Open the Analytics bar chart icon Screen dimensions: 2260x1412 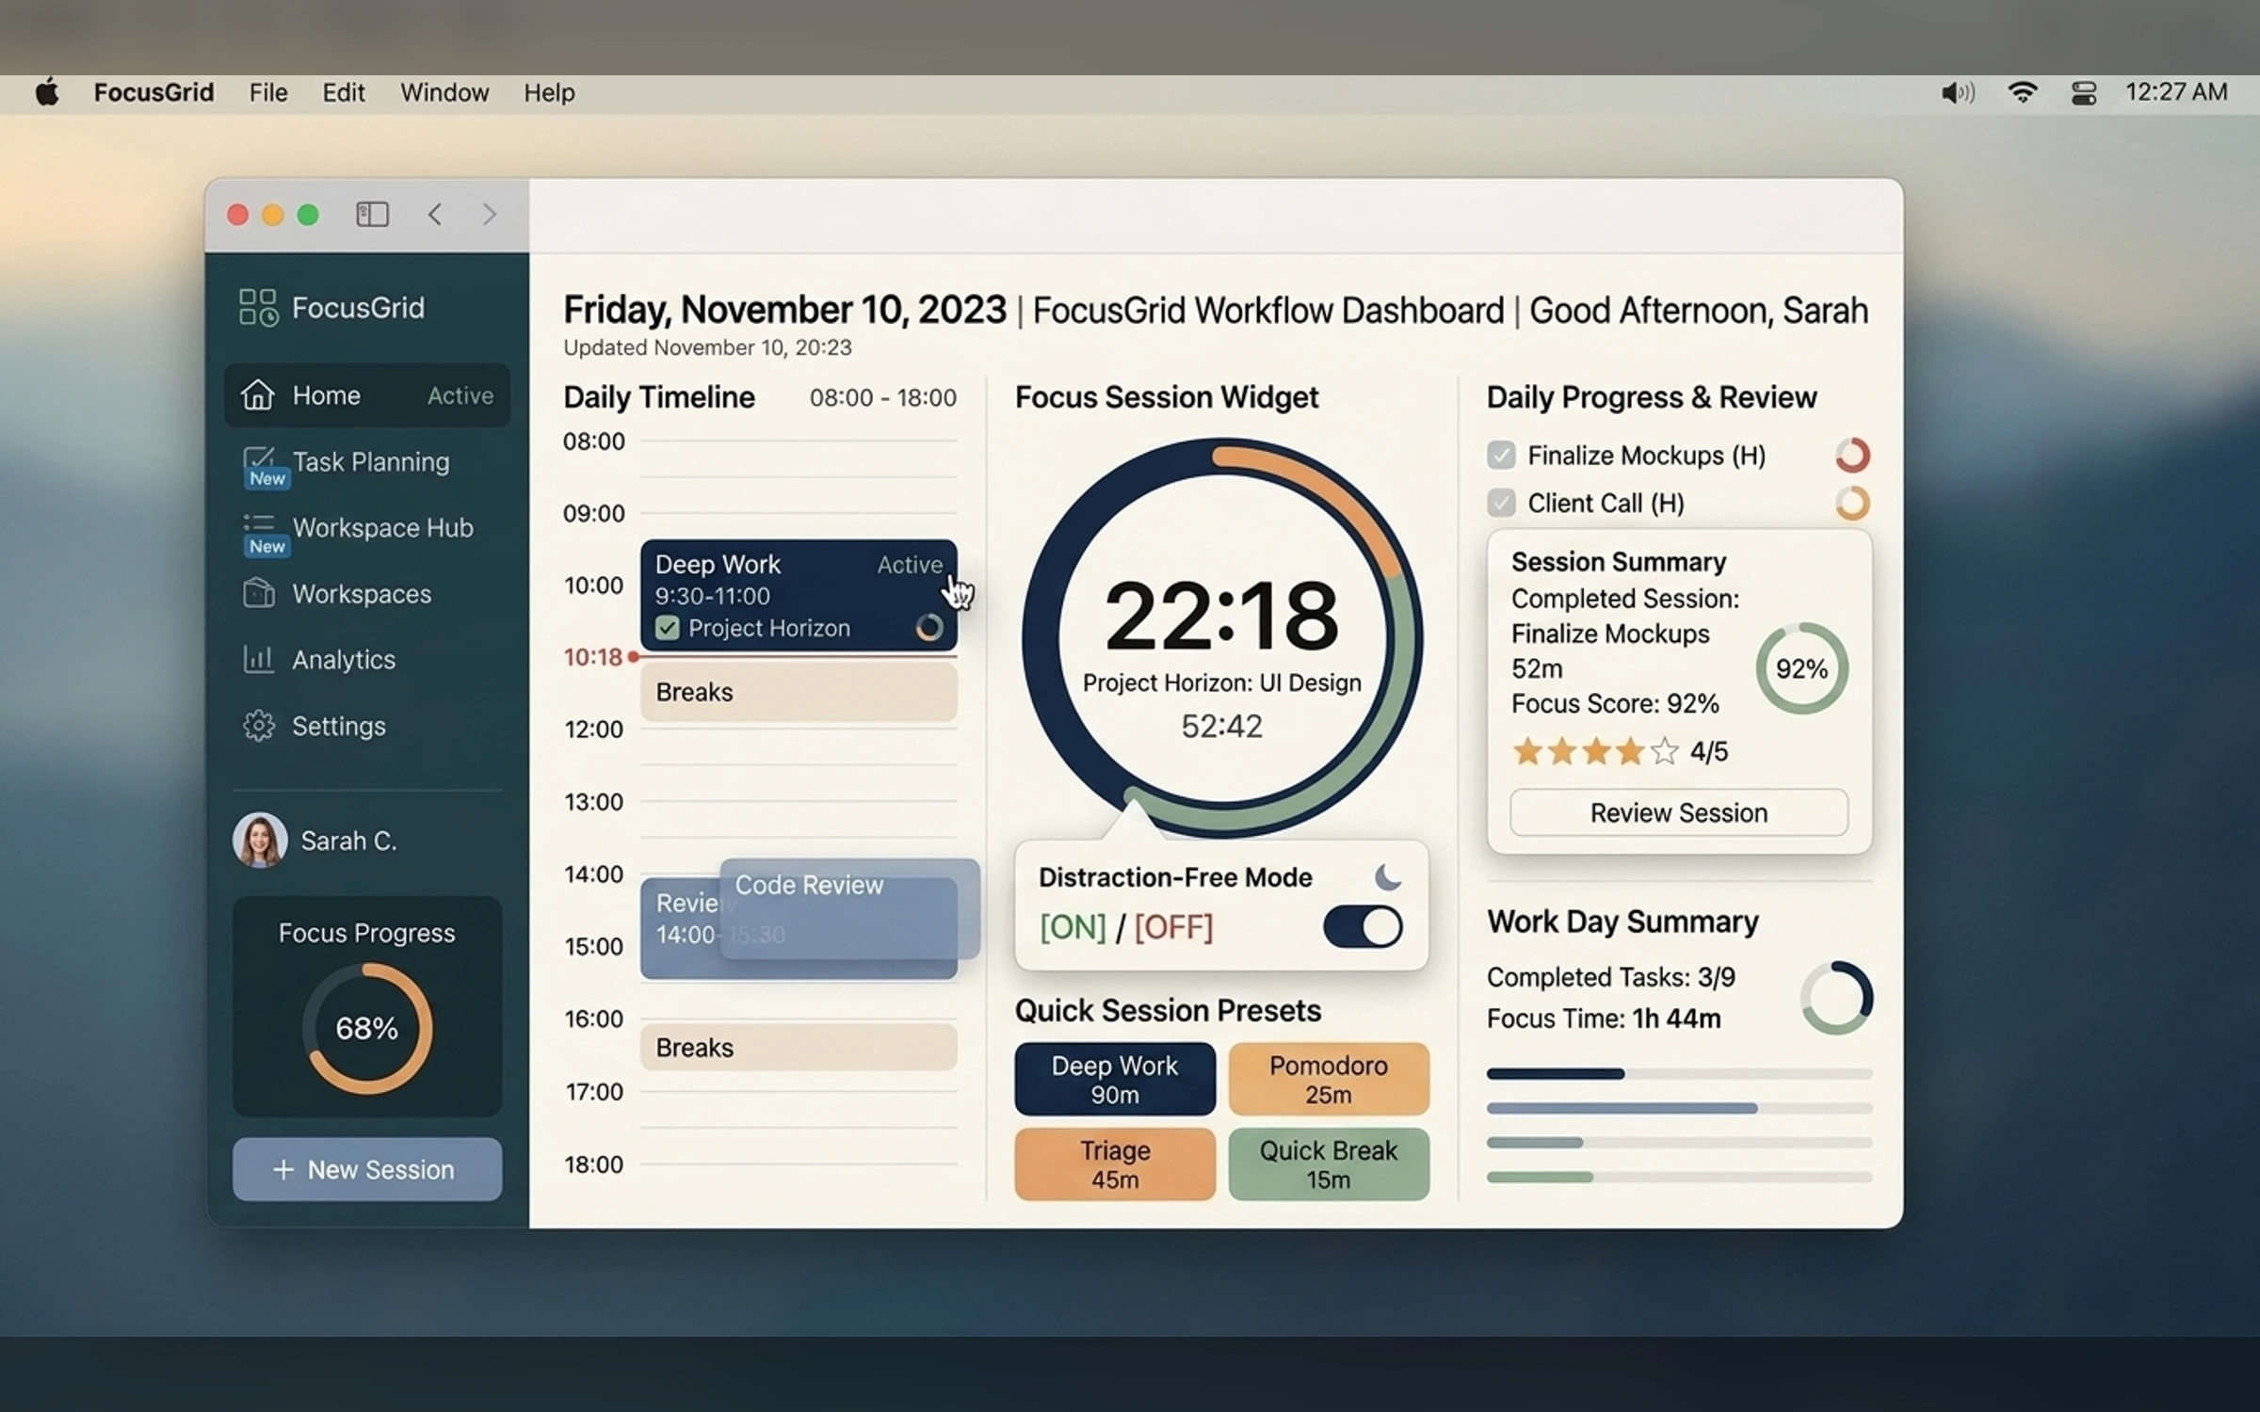click(258, 659)
